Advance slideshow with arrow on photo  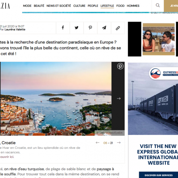[119, 99]
